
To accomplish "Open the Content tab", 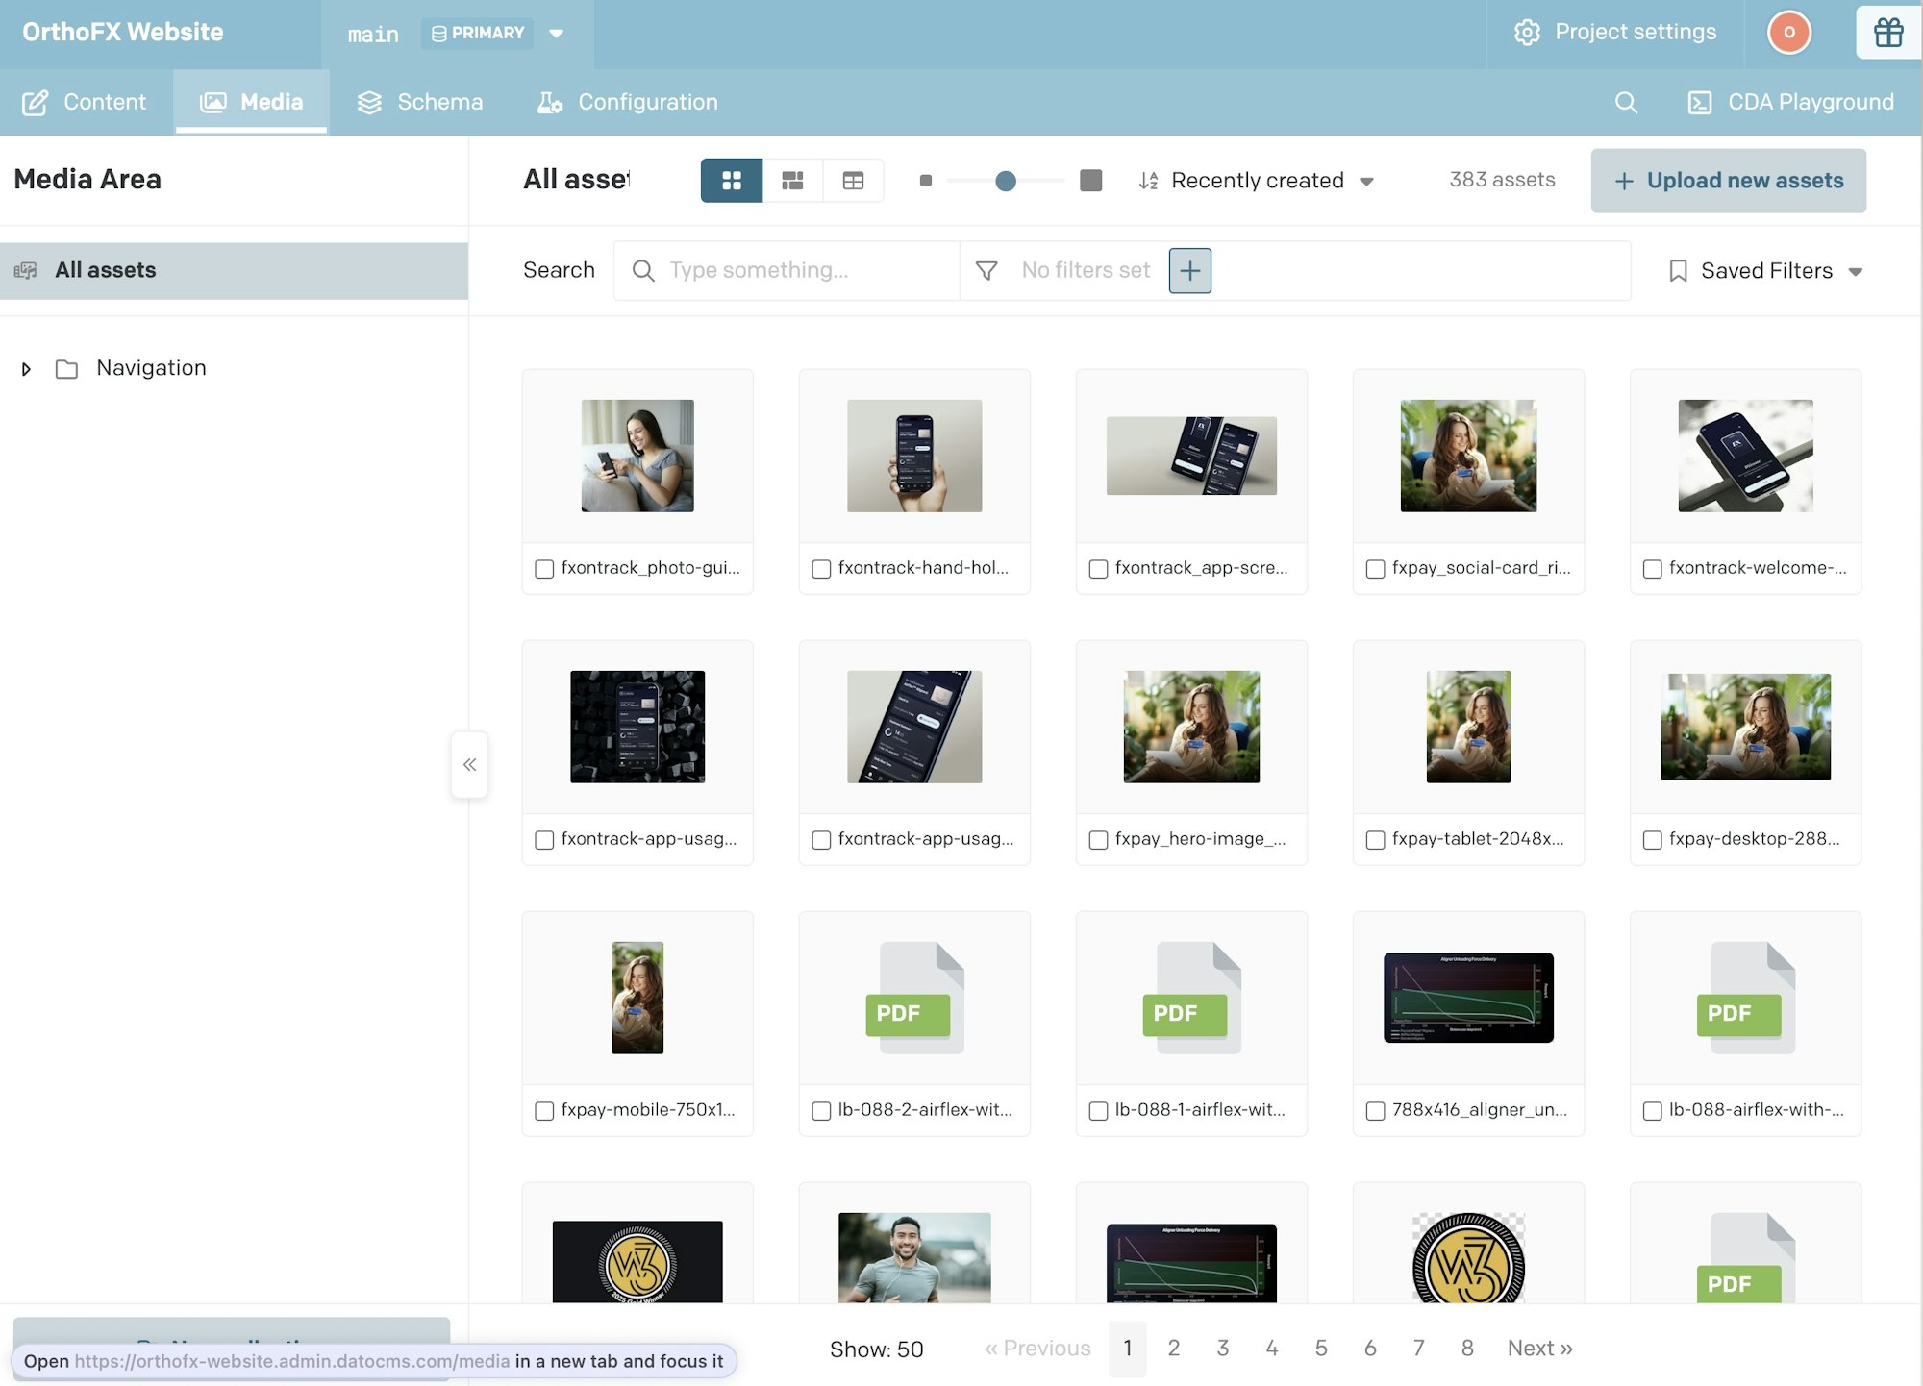I will click(x=85, y=103).
